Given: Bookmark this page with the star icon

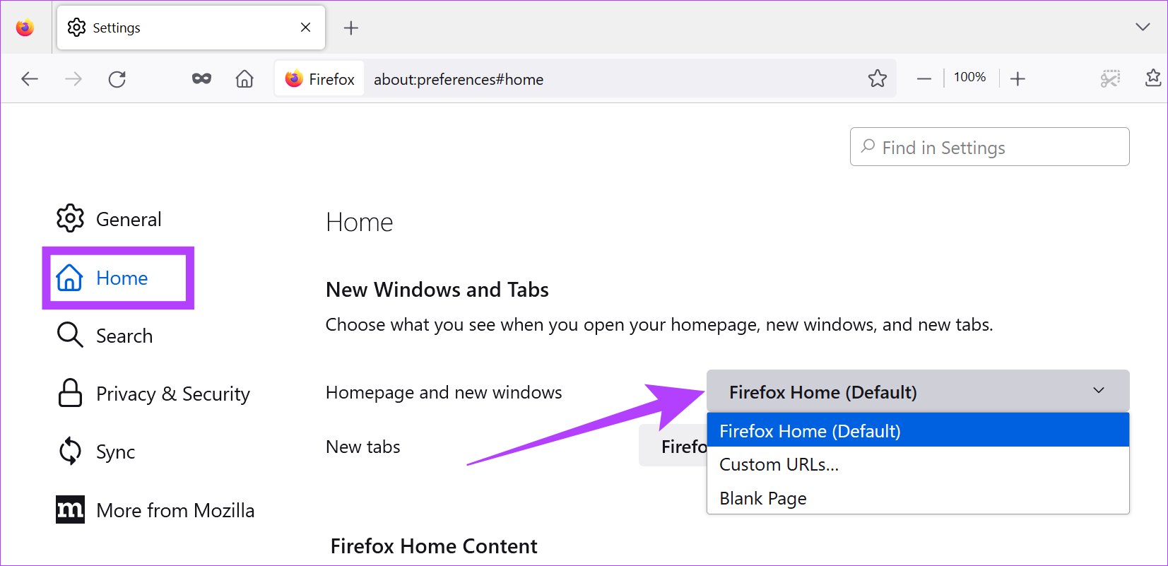Looking at the screenshot, I should [x=878, y=78].
